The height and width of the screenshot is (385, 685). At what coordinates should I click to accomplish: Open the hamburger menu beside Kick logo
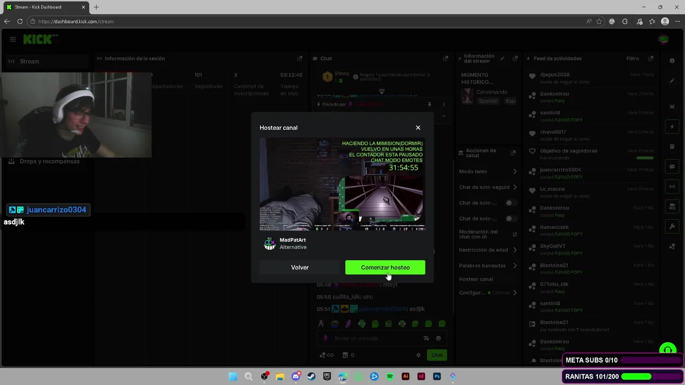[12, 39]
